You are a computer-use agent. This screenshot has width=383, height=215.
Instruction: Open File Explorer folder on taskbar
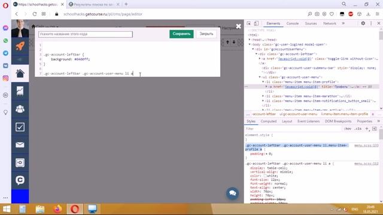tap(40, 209)
